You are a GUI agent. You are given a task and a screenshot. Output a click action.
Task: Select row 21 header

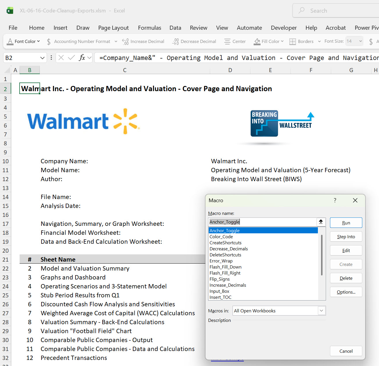(5, 260)
